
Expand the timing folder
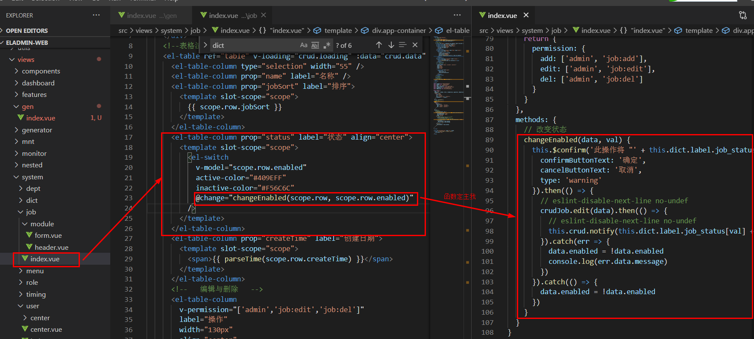tap(55, 294)
